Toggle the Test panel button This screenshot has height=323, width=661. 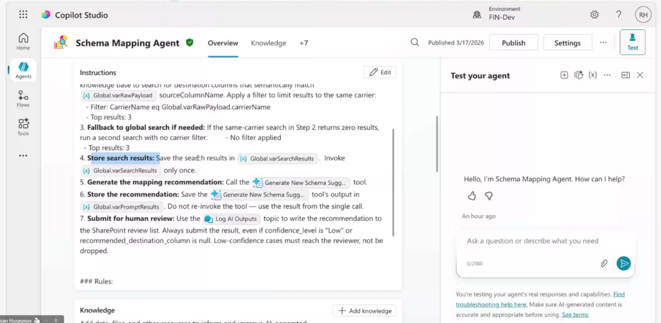tap(632, 42)
